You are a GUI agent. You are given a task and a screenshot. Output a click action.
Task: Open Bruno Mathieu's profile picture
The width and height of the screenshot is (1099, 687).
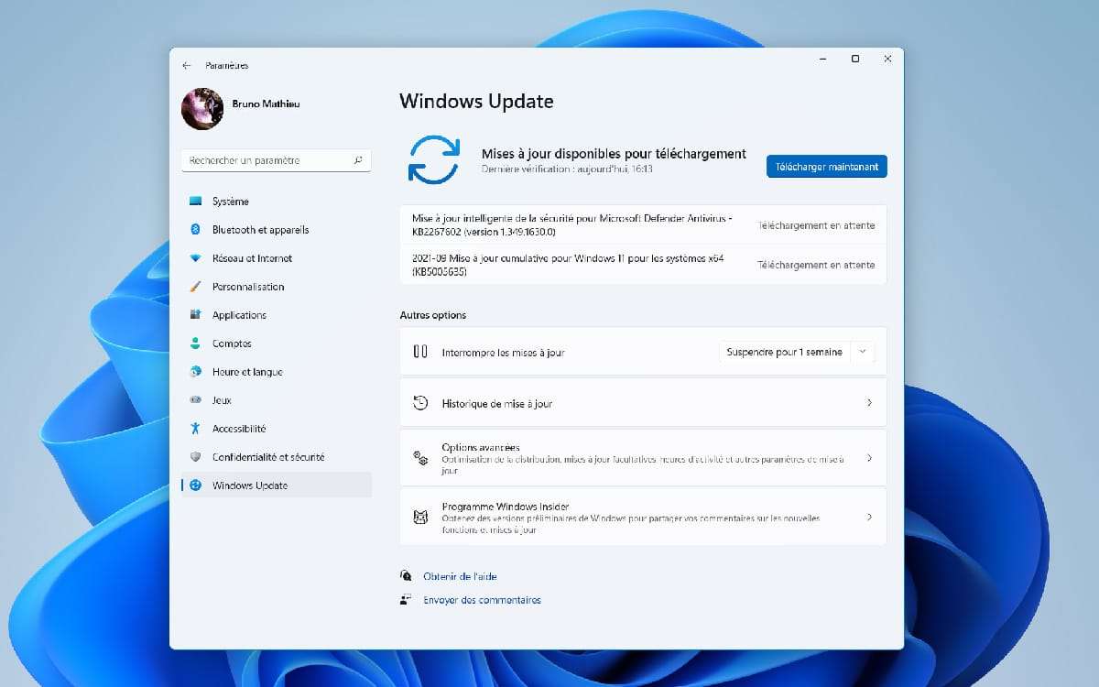click(x=202, y=109)
